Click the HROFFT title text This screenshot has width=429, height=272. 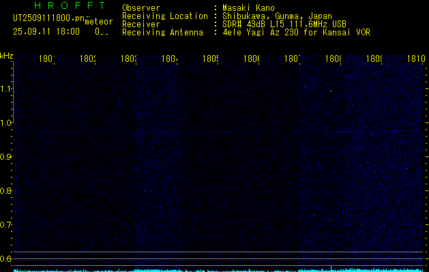[70, 5]
